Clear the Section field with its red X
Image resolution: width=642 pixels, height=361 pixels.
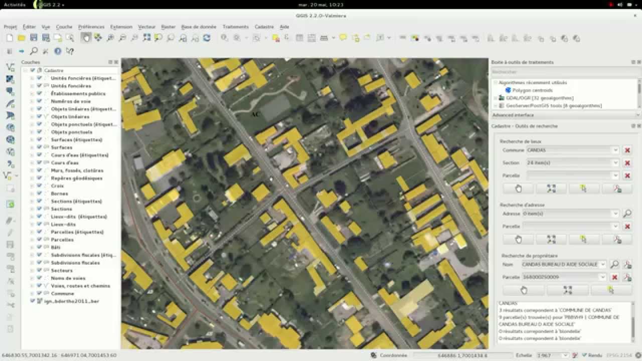(x=627, y=163)
